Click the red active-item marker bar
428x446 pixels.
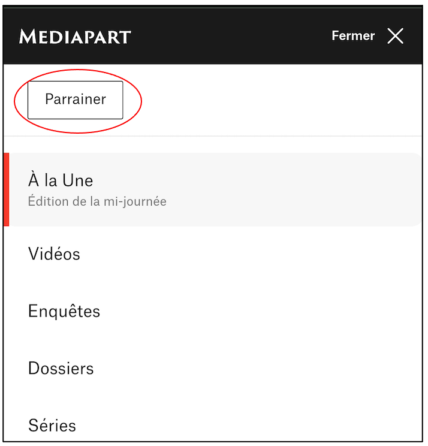(x=6, y=189)
